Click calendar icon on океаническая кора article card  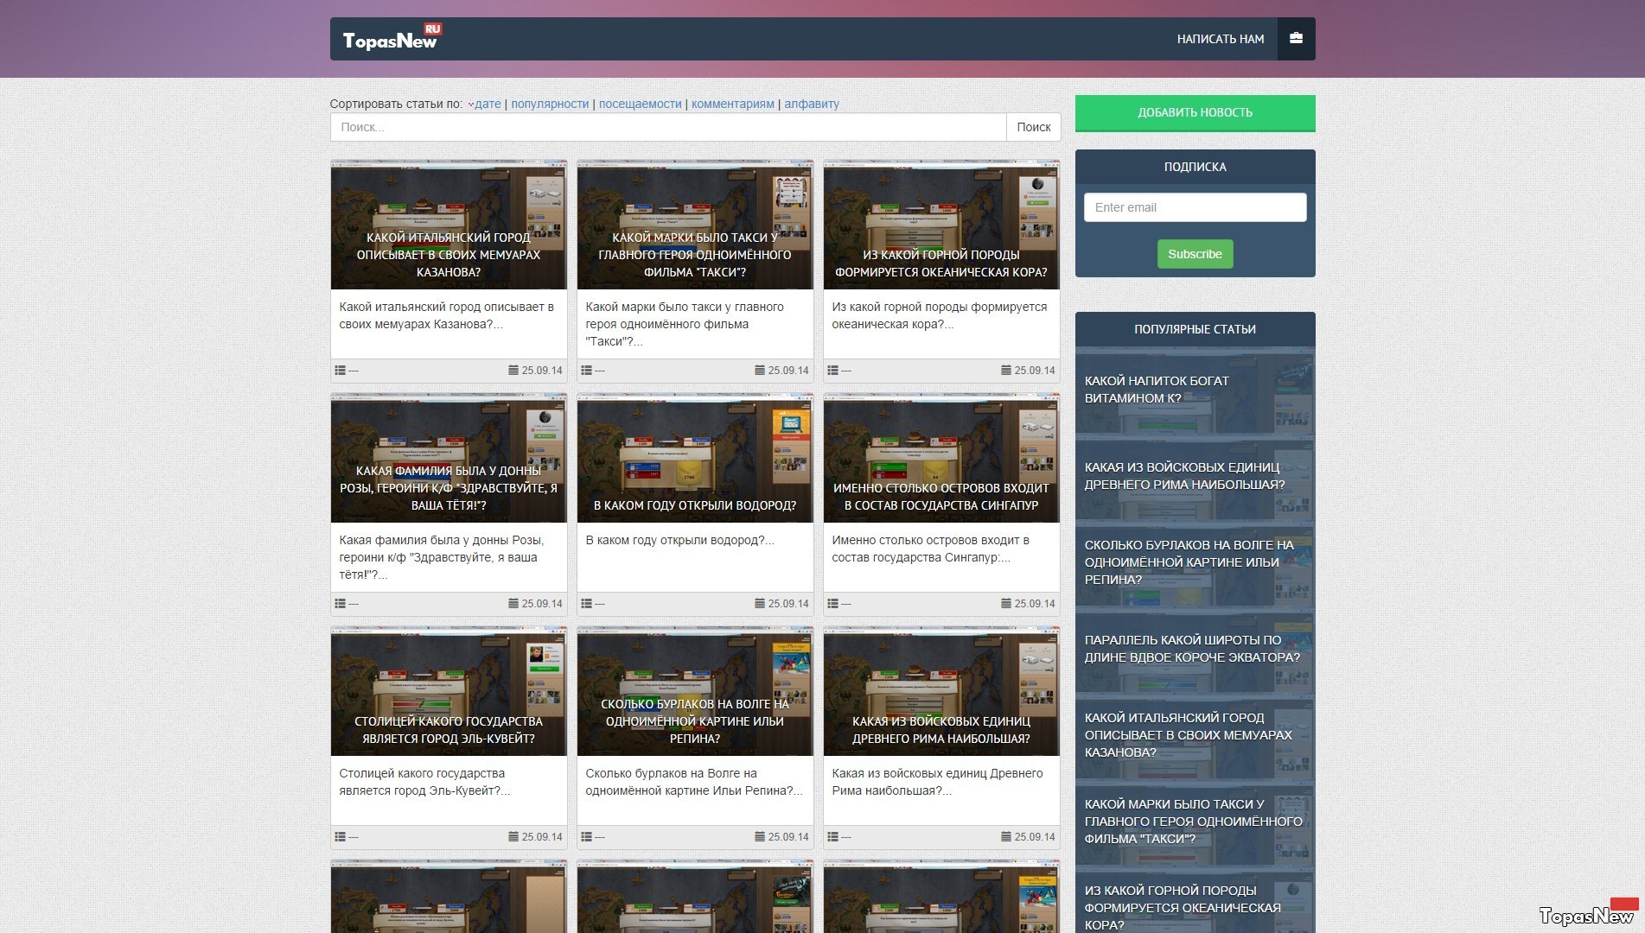[x=1006, y=371]
